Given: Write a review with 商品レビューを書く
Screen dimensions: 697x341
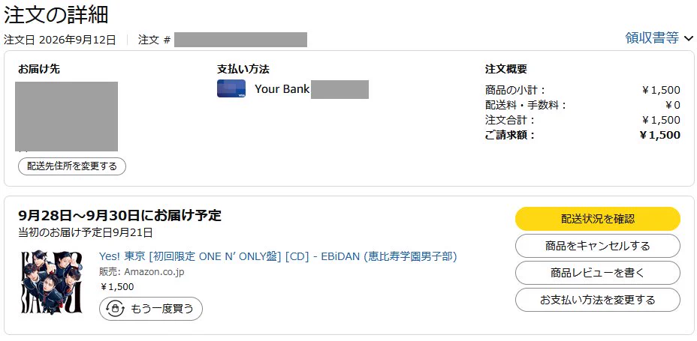Looking at the screenshot, I should (x=597, y=273).
